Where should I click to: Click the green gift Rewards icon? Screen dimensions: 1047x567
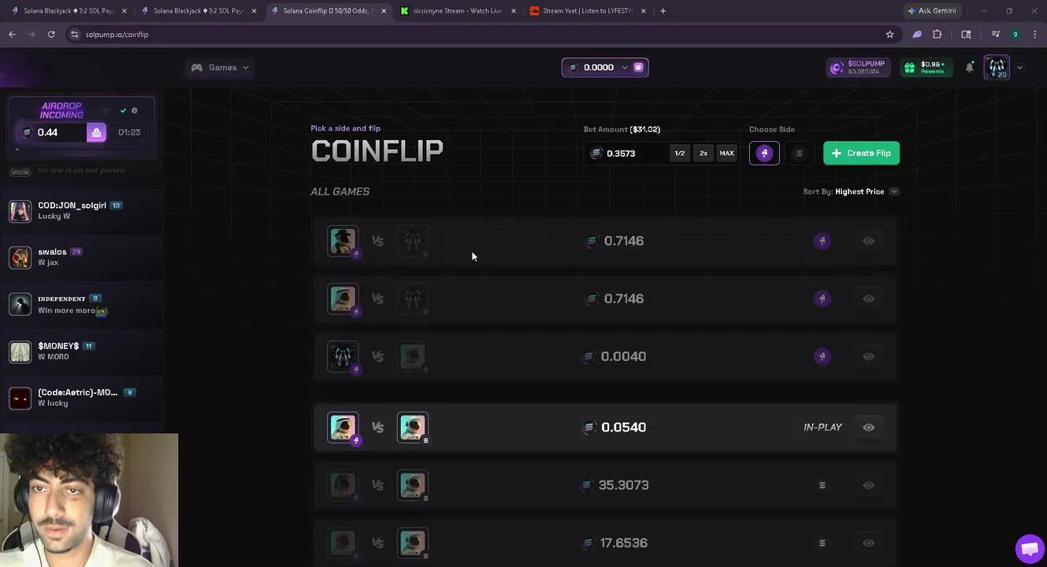coord(910,68)
